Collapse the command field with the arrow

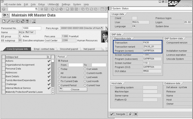[41, 9]
